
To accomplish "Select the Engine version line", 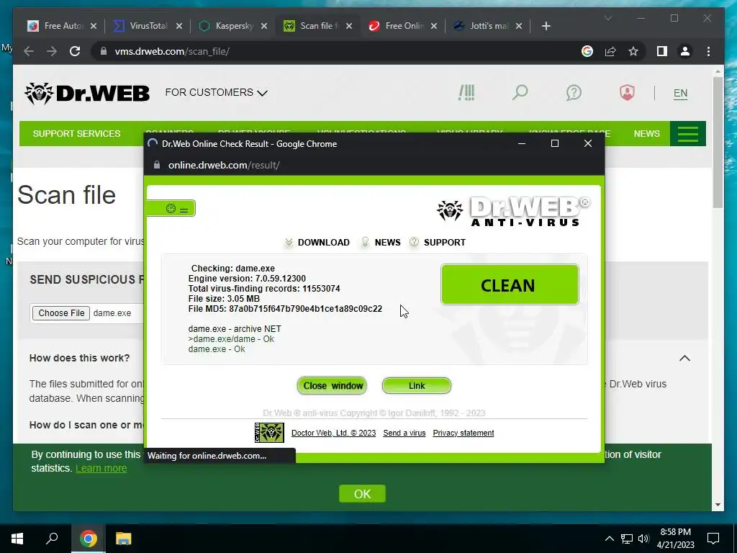I will (247, 279).
